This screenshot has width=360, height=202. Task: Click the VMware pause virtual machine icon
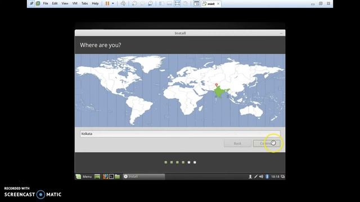click(107, 3)
